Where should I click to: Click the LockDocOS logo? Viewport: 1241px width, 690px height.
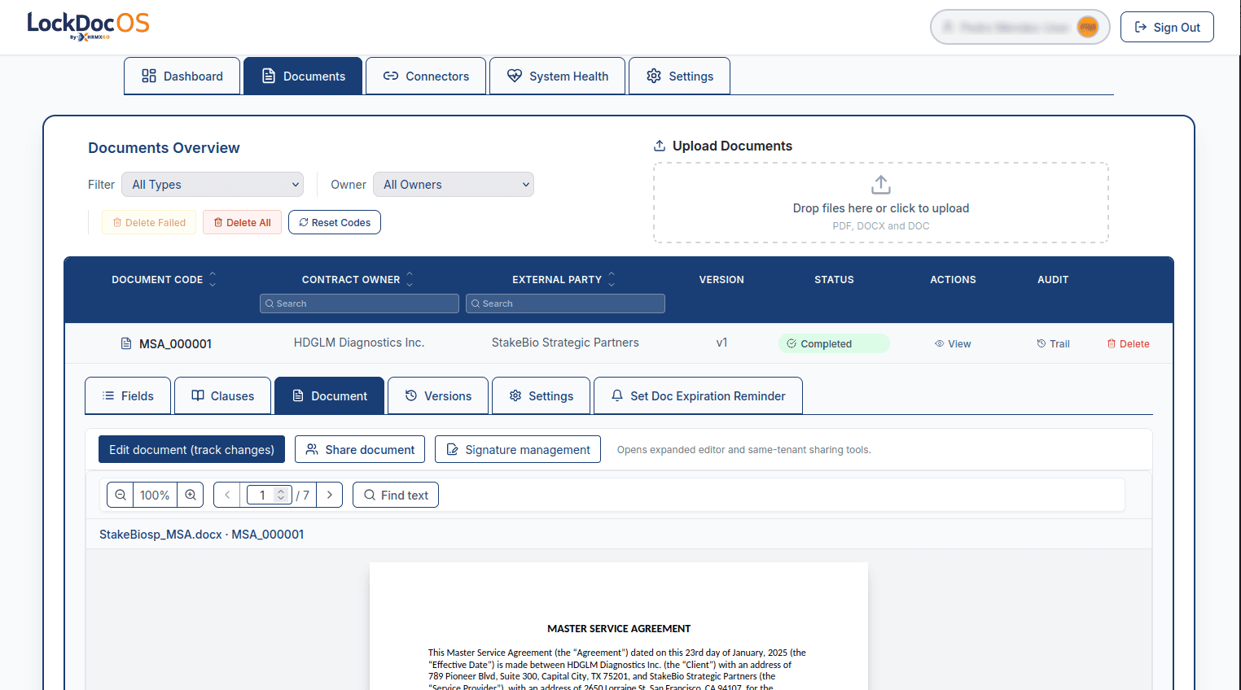[x=88, y=25]
